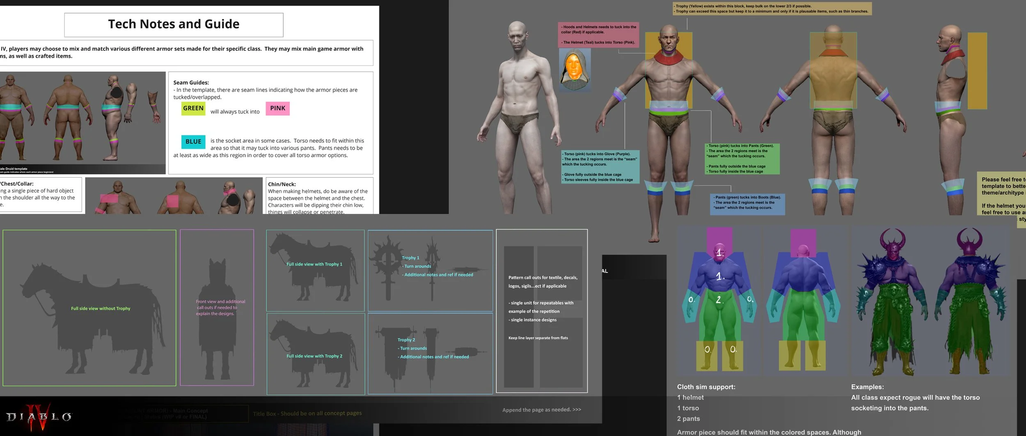Click green 'Torso (pink) tucks into Pants' note

[x=742, y=159]
